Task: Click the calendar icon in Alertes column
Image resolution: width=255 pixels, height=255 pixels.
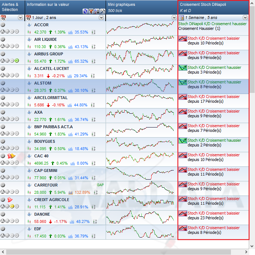Action: coord(3,17)
